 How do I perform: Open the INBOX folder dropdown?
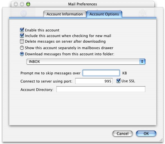(x=86, y=61)
